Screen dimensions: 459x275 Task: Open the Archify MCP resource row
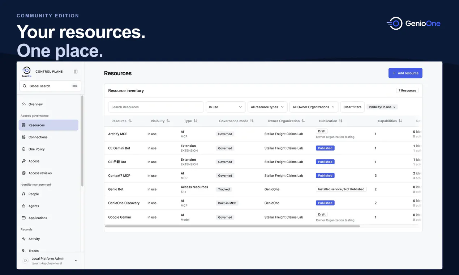click(263, 134)
